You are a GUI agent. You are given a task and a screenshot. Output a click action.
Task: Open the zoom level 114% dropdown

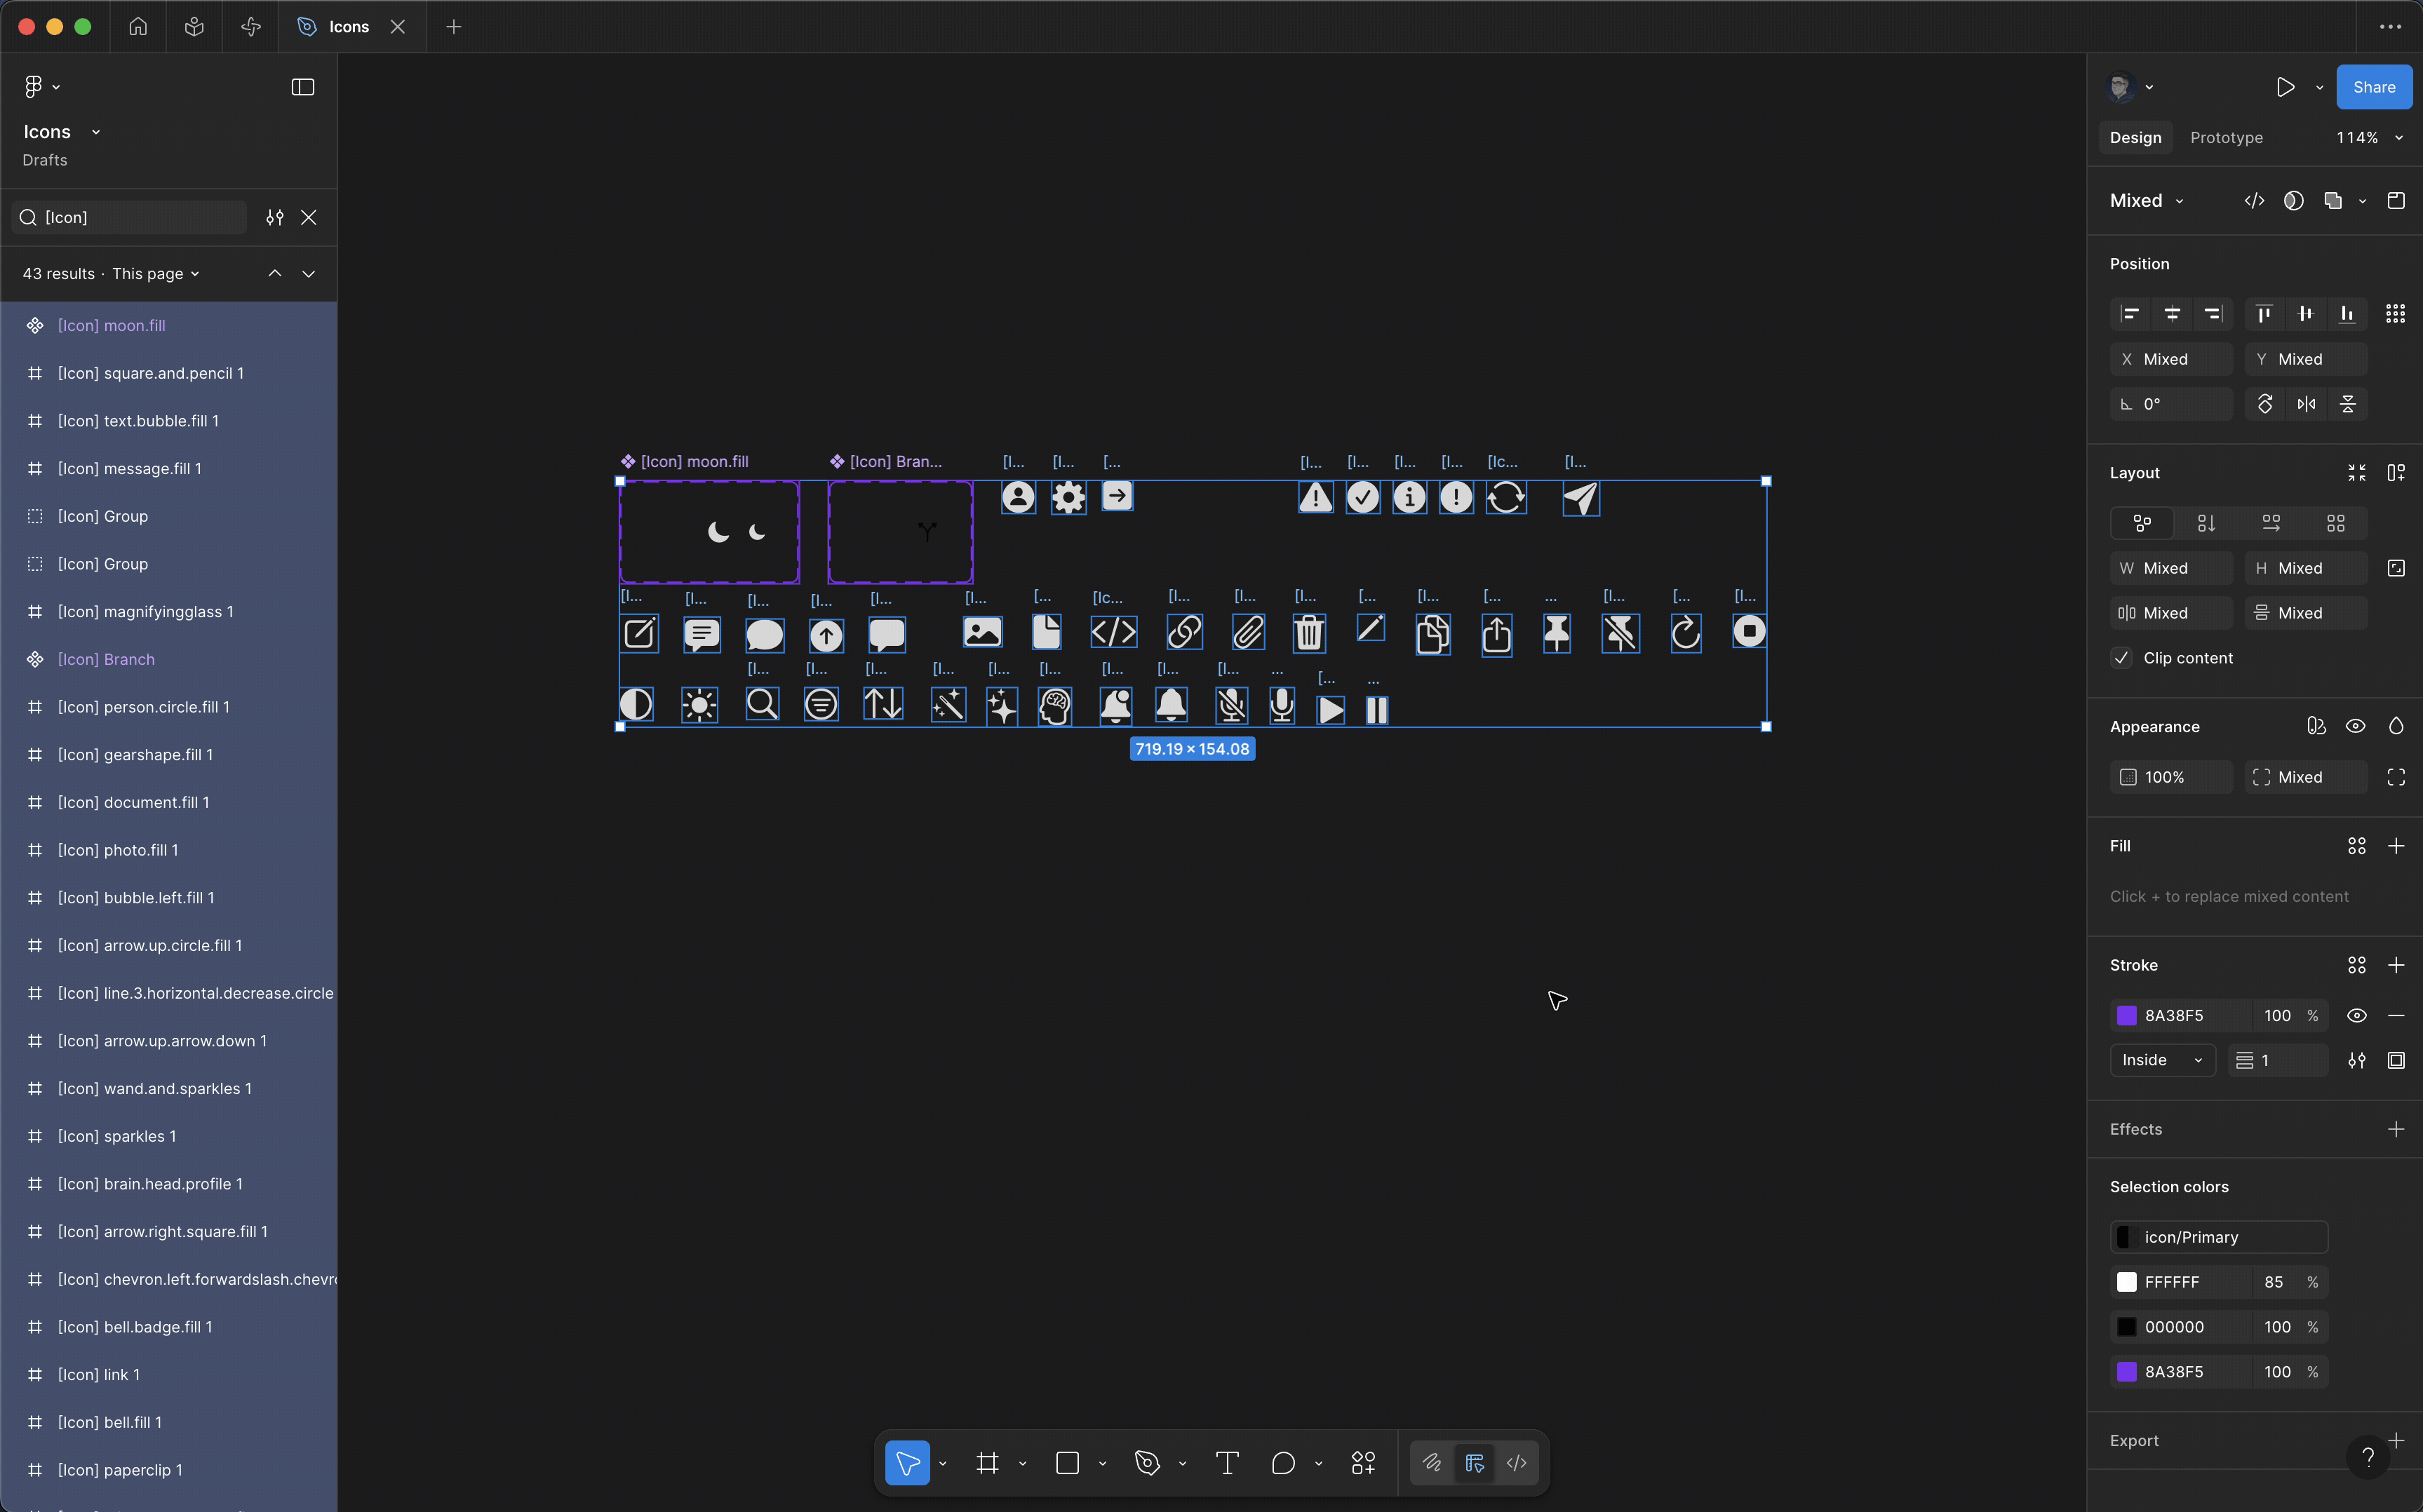(x=2368, y=138)
